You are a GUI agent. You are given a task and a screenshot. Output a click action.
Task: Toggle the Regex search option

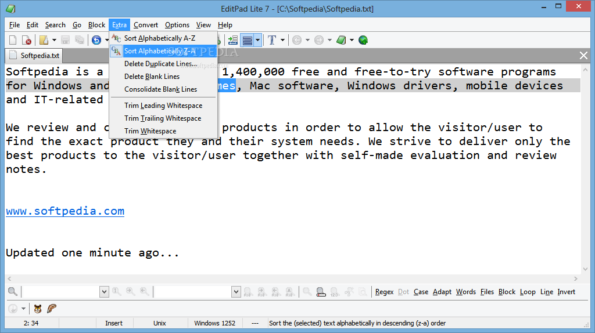(385, 292)
